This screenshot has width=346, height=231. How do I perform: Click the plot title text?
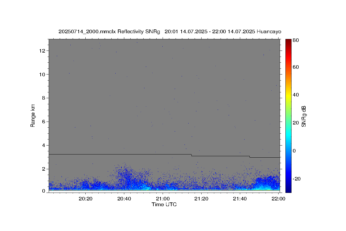pos(170,31)
